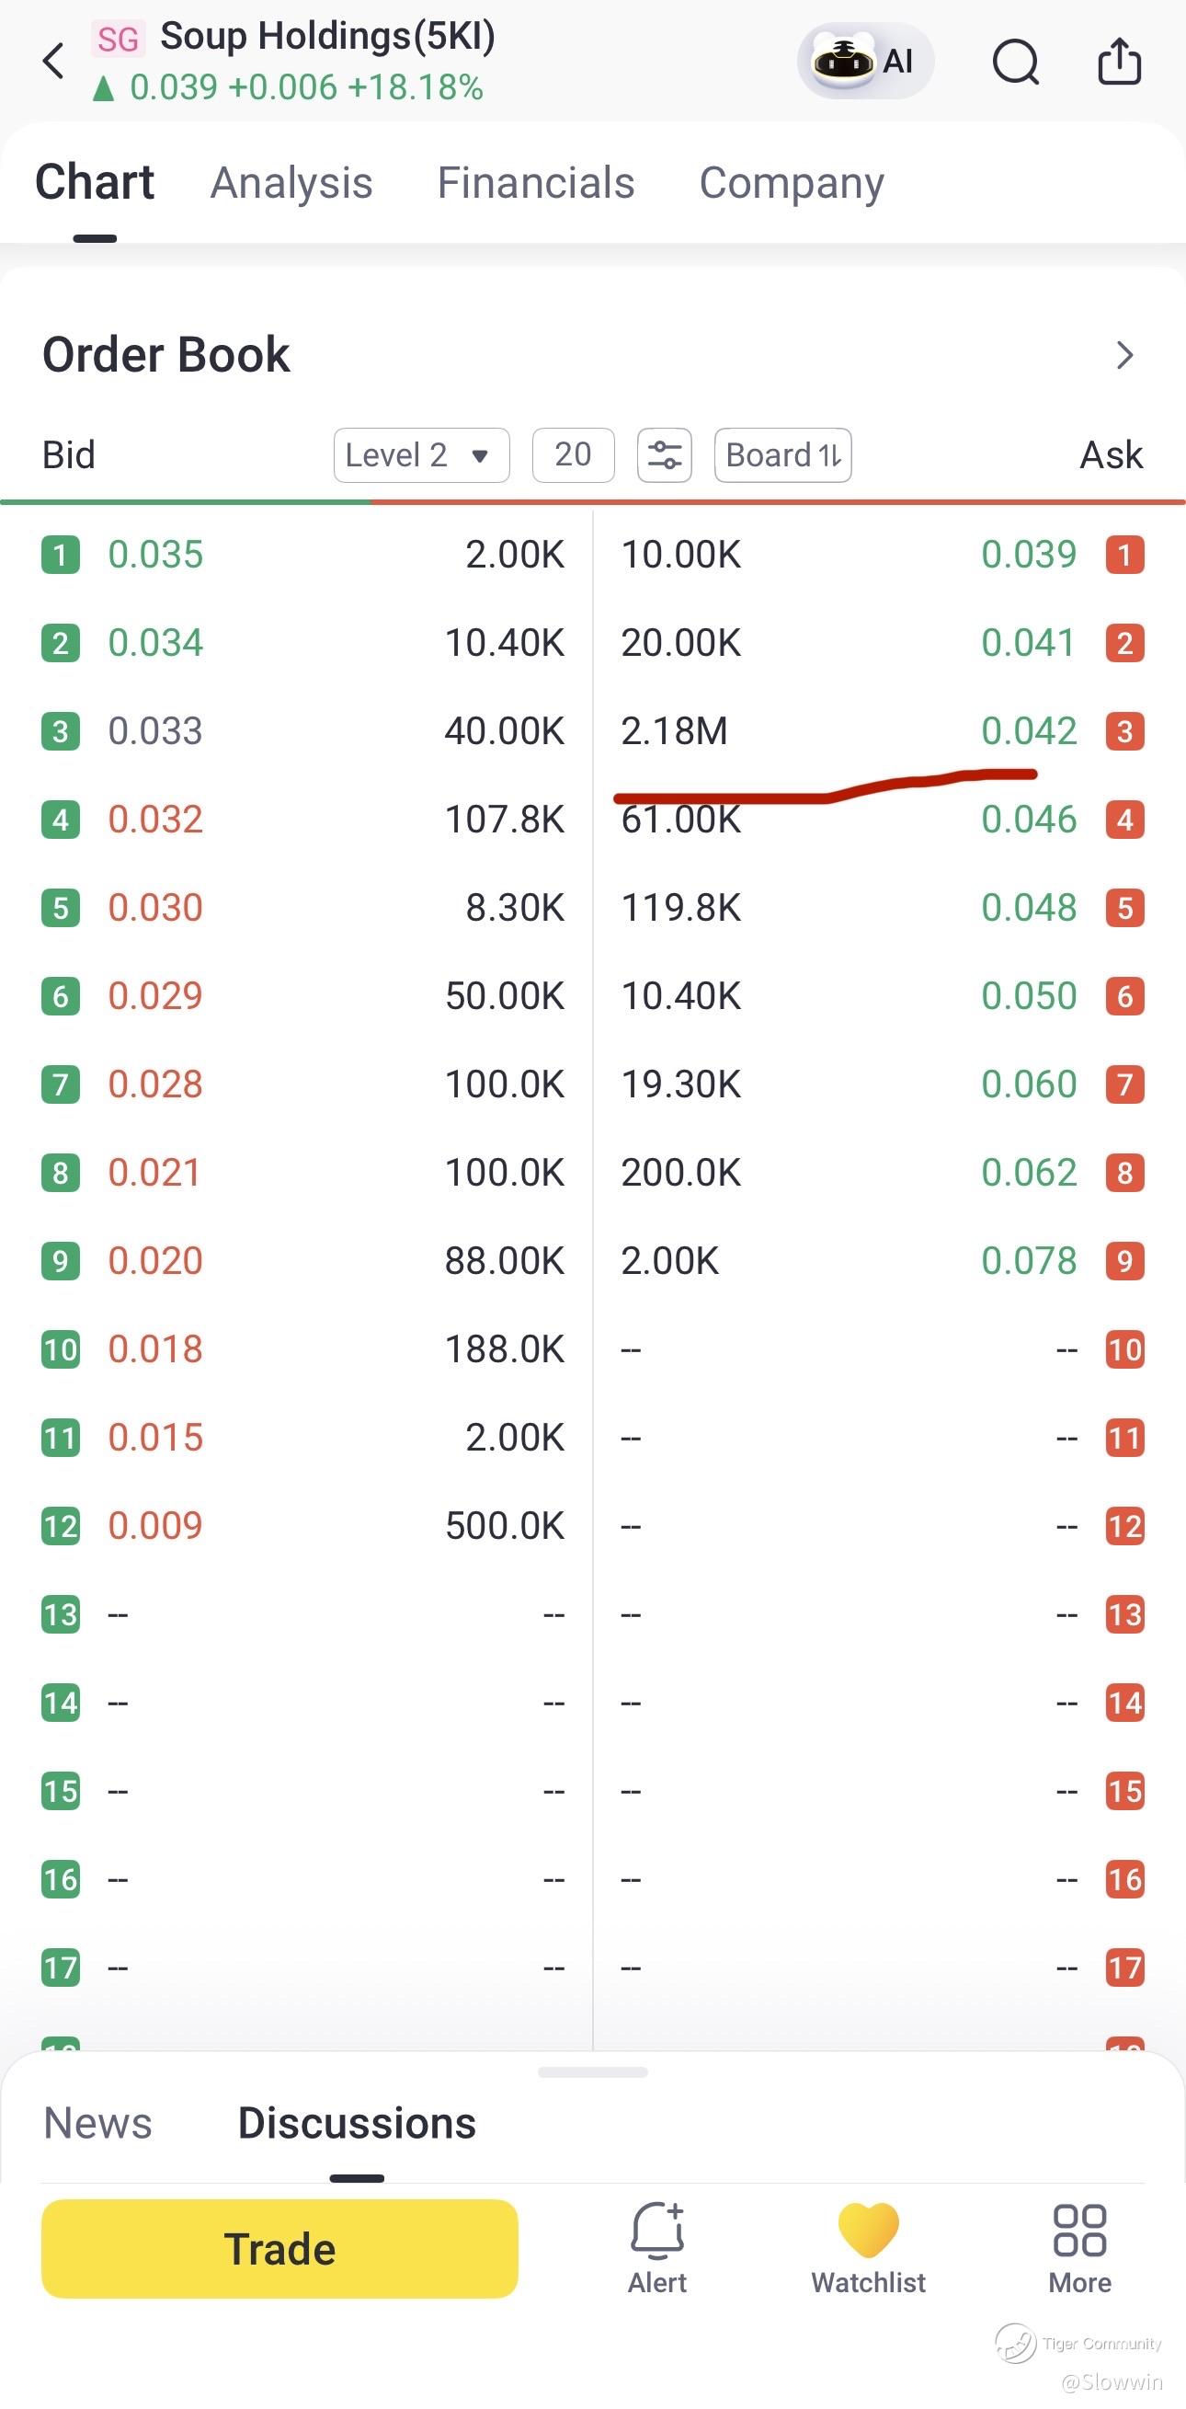Switch to the News section
The image size is (1186, 2409).
coord(97,2124)
